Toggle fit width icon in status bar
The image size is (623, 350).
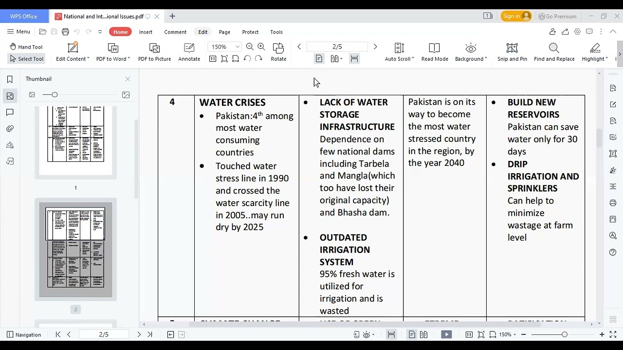[391, 334]
